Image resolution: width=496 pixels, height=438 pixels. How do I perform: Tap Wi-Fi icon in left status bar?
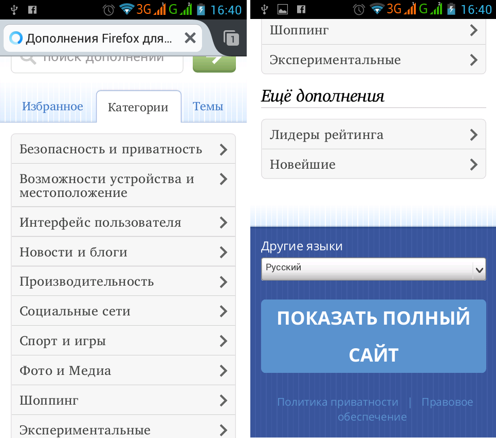[127, 9]
